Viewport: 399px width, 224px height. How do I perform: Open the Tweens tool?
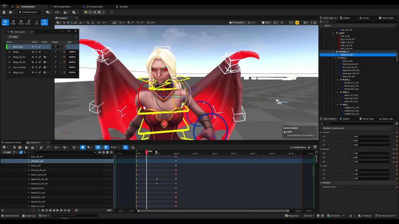(x=21, y=22)
